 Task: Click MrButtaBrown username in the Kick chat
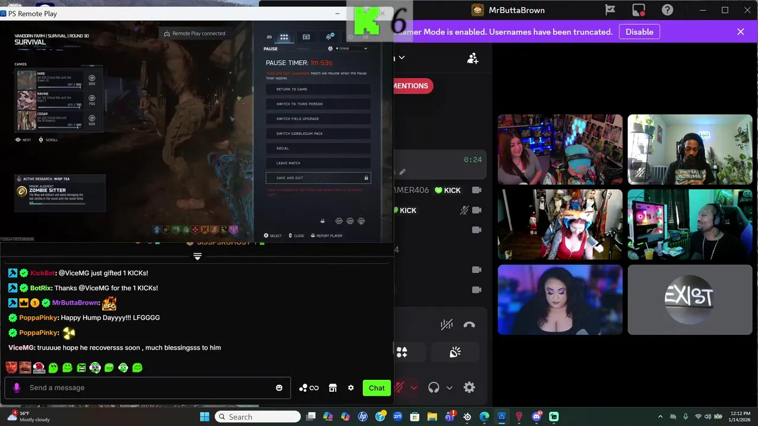pyautogui.click(x=75, y=303)
